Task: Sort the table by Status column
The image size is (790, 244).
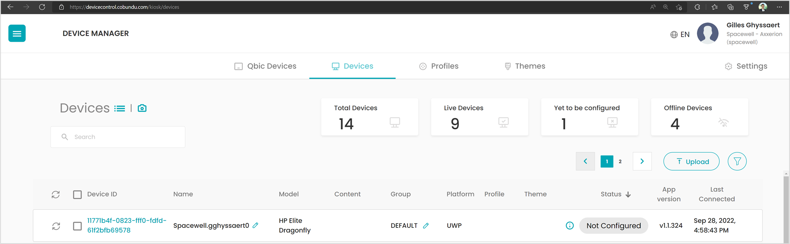Action: click(x=616, y=194)
